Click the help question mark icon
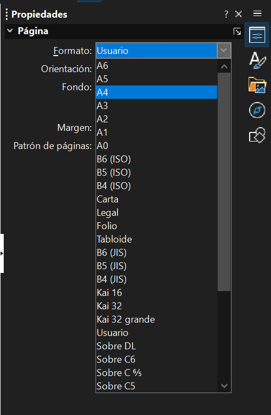This screenshot has height=415, width=271. (x=226, y=14)
